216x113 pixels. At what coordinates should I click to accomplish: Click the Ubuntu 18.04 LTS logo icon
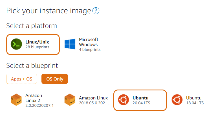[x=177, y=100]
